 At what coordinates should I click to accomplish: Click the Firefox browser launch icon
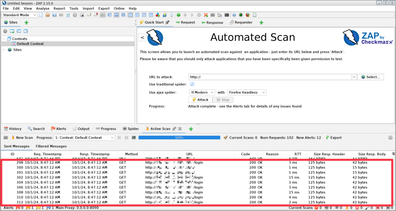[x=248, y=15]
